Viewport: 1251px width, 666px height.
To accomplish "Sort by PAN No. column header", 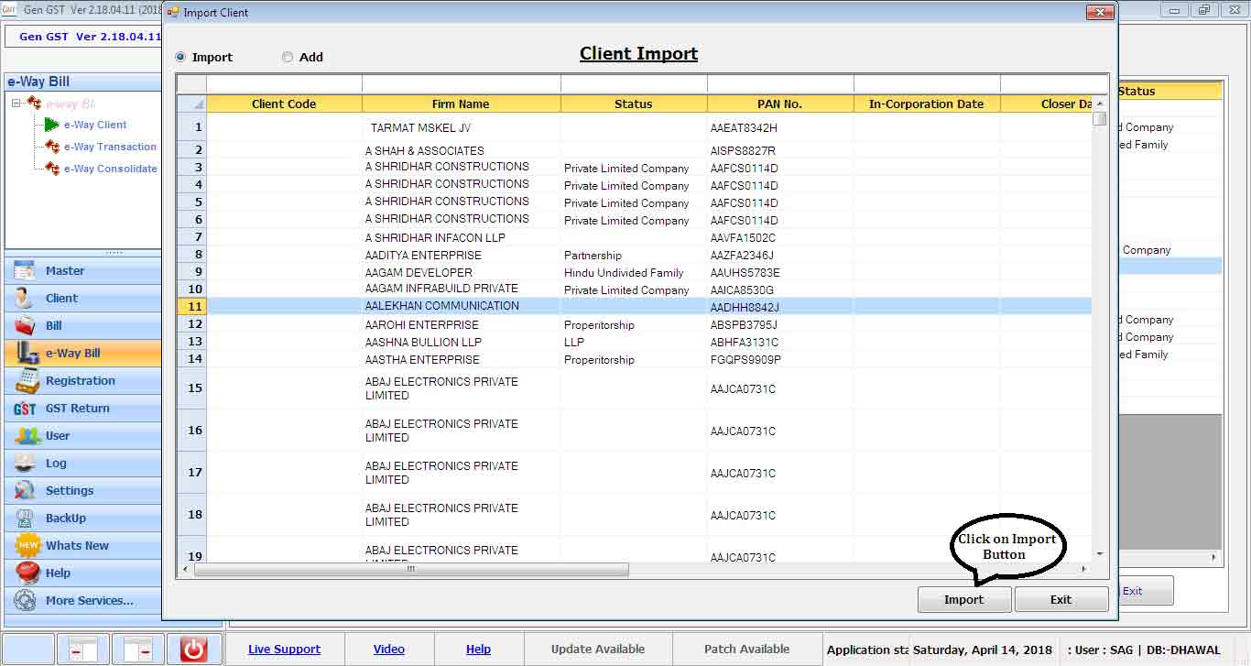I will (x=779, y=104).
